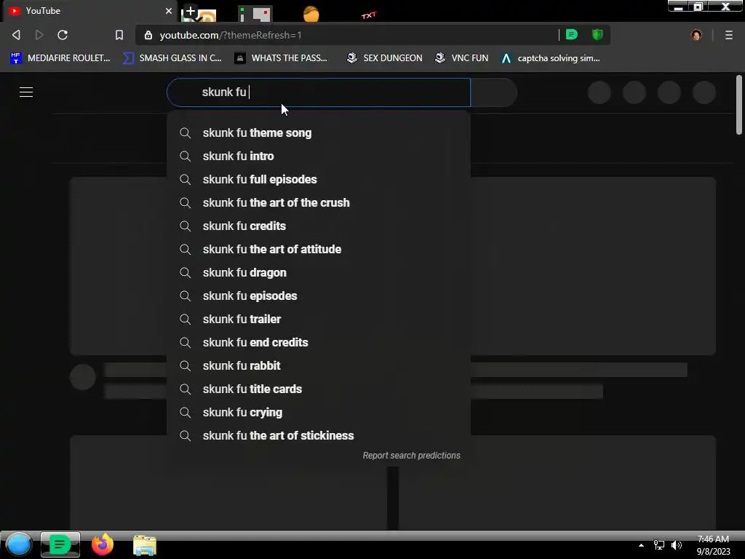Go forward with the forward arrow
The width and height of the screenshot is (745, 559).
point(39,35)
